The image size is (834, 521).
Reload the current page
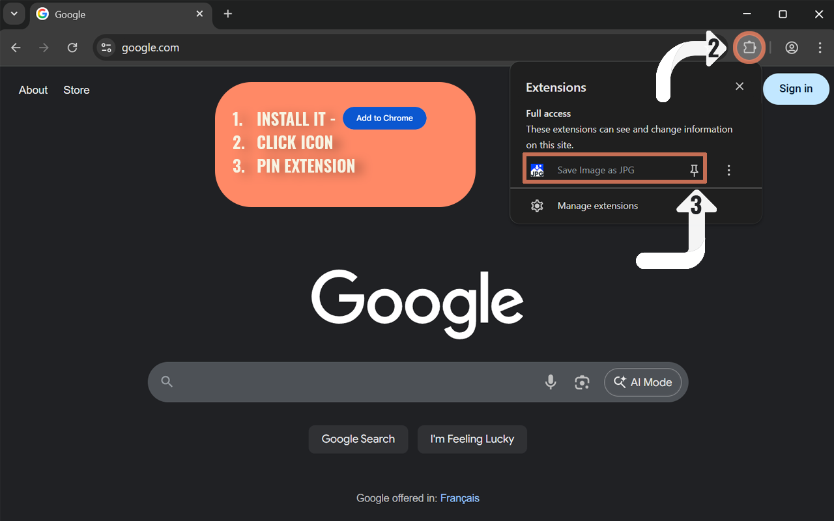tap(72, 48)
